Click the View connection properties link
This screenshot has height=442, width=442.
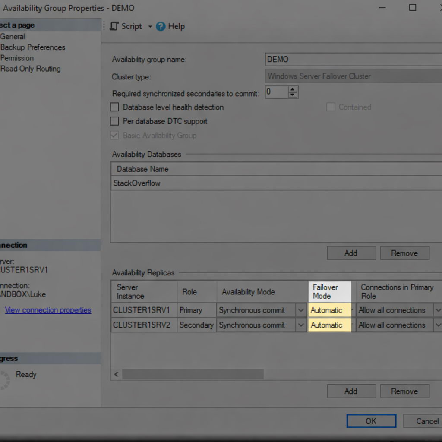click(48, 310)
